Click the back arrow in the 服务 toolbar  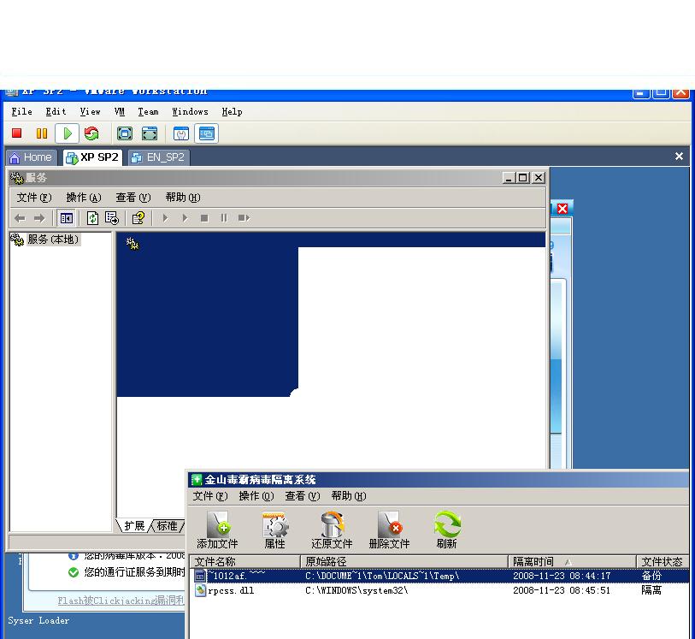(20, 218)
